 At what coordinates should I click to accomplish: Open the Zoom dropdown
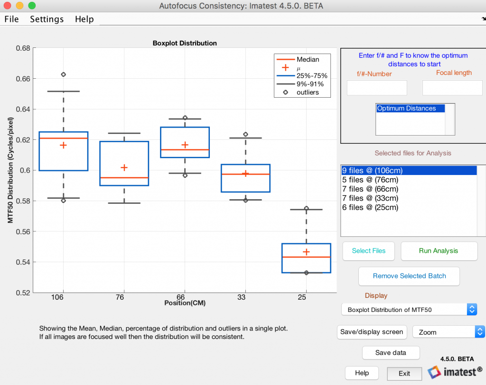(x=449, y=332)
